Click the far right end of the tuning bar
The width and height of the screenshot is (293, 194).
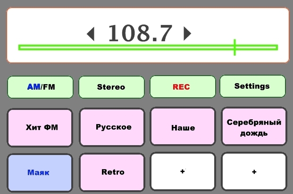tap(275, 47)
